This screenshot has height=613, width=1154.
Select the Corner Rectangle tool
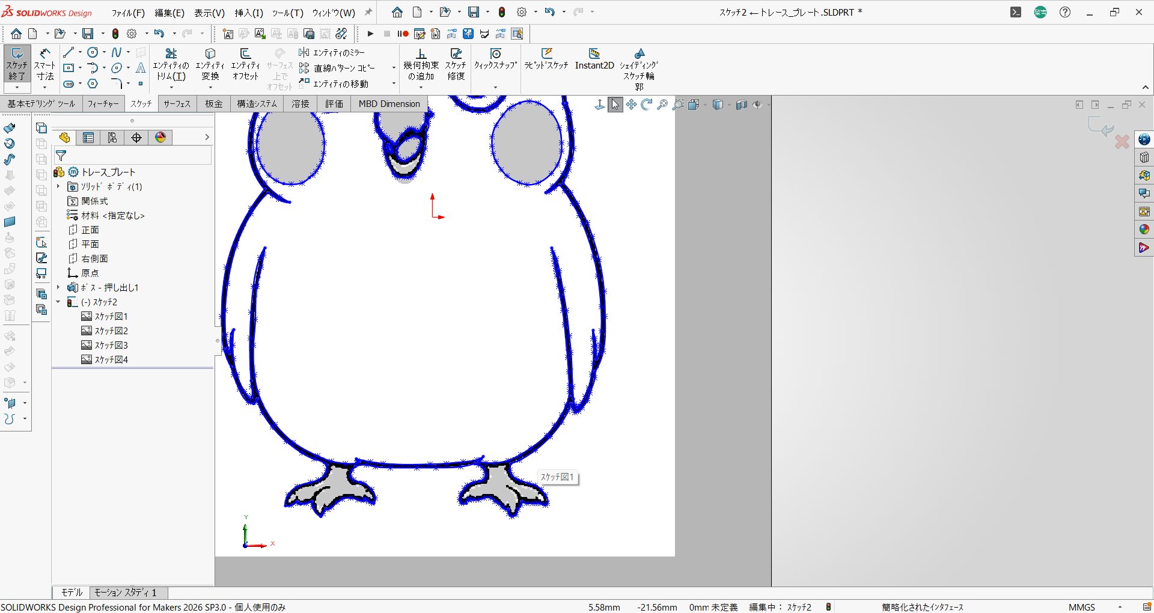69,68
